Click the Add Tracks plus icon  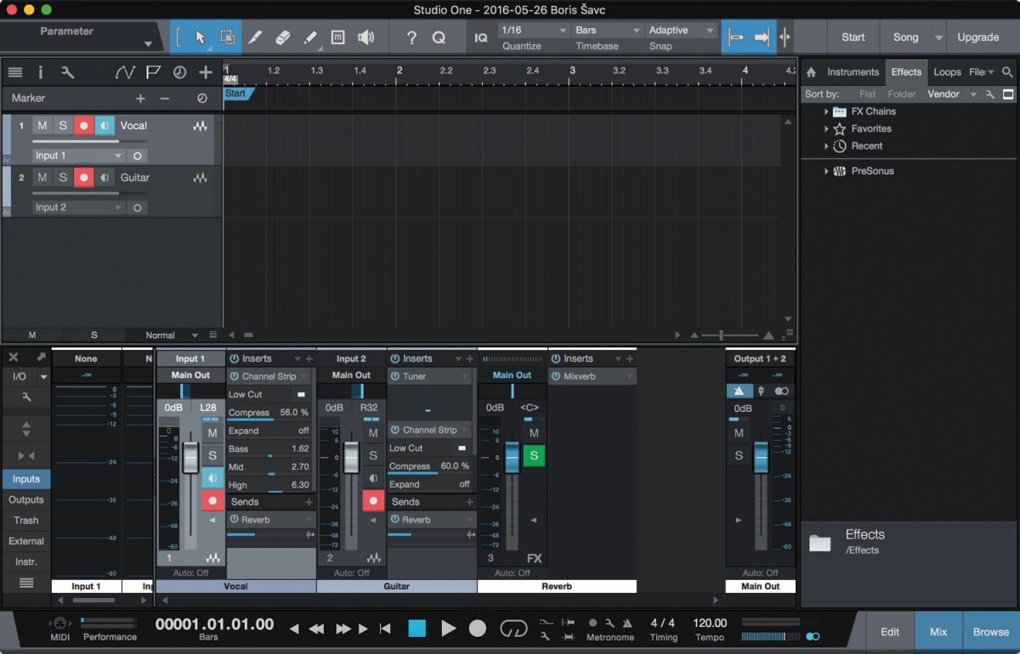206,73
